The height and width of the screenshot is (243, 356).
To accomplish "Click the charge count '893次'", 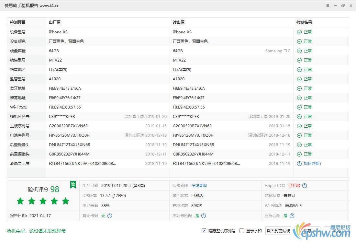I will 197,205.
